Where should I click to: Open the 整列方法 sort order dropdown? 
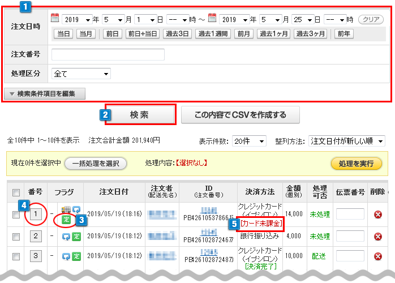(x=347, y=140)
